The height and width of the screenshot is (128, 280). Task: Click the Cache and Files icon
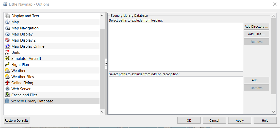[x=7, y=95]
